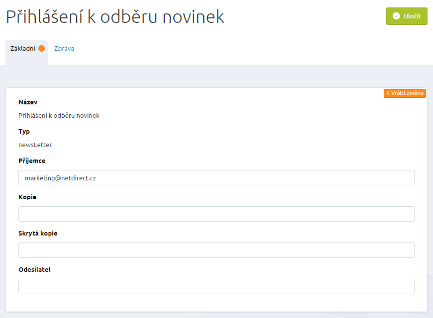Click the back chevron in Vrátit změnu
This screenshot has height=318, width=433.
(388, 93)
